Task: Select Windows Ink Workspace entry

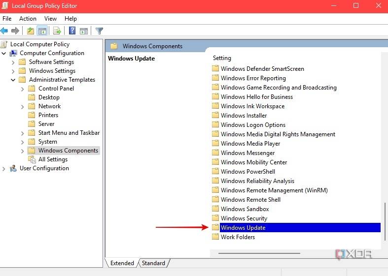Action: (252, 106)
